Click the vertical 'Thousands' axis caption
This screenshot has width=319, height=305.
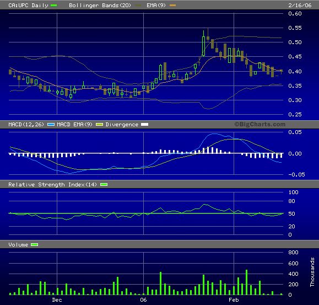point(312,272)
